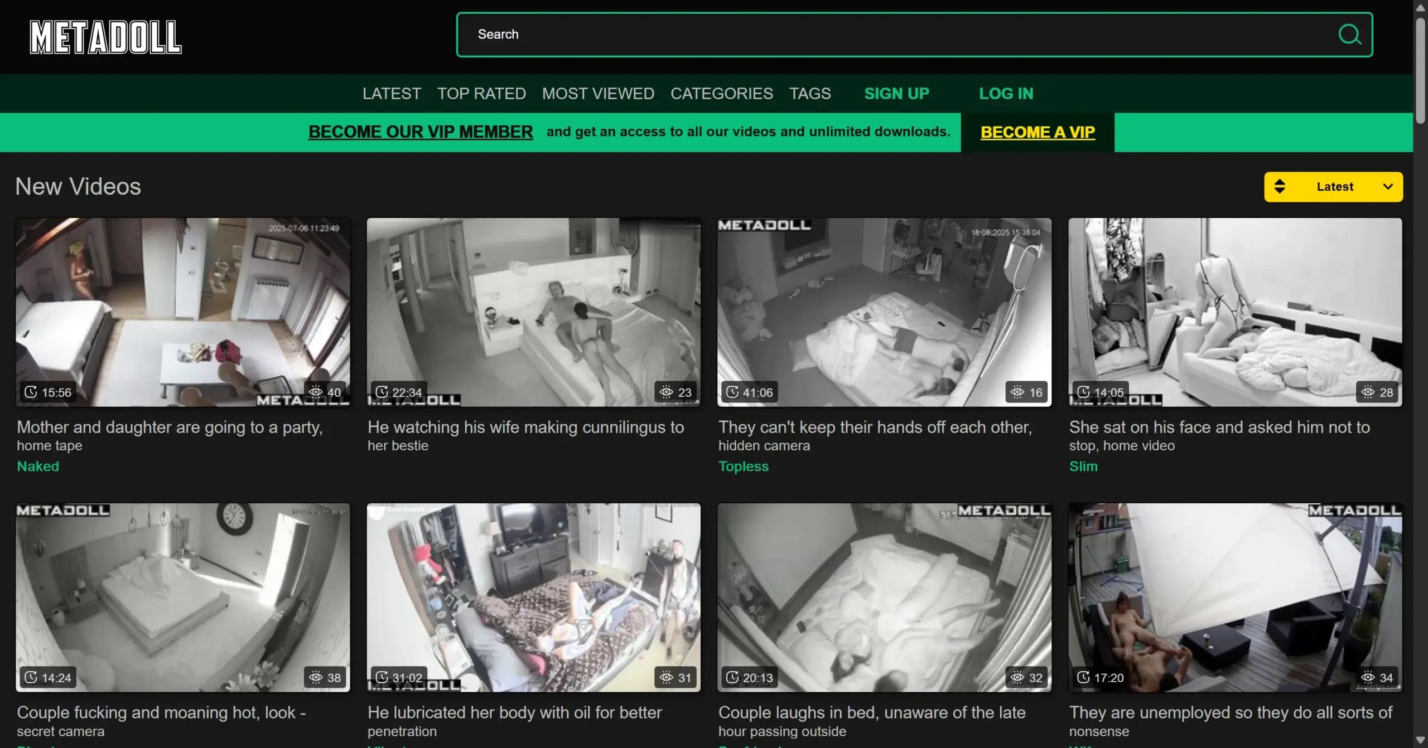This screenshot has width=1428, height=748.
Task: Click the search magnifier icon
Action: (x=1349, y=35)
